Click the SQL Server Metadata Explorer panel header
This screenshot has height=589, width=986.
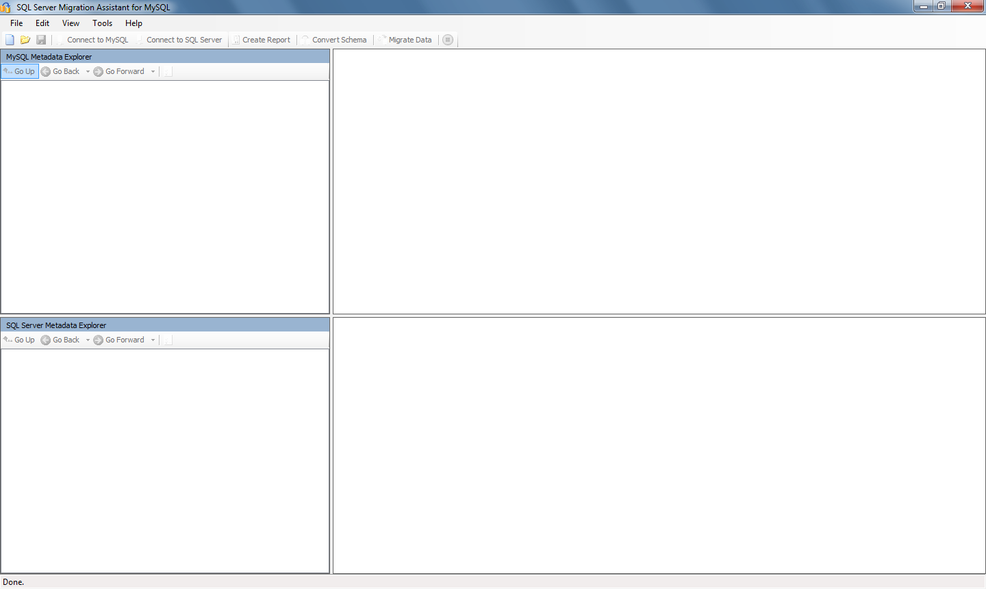[165, 325]
